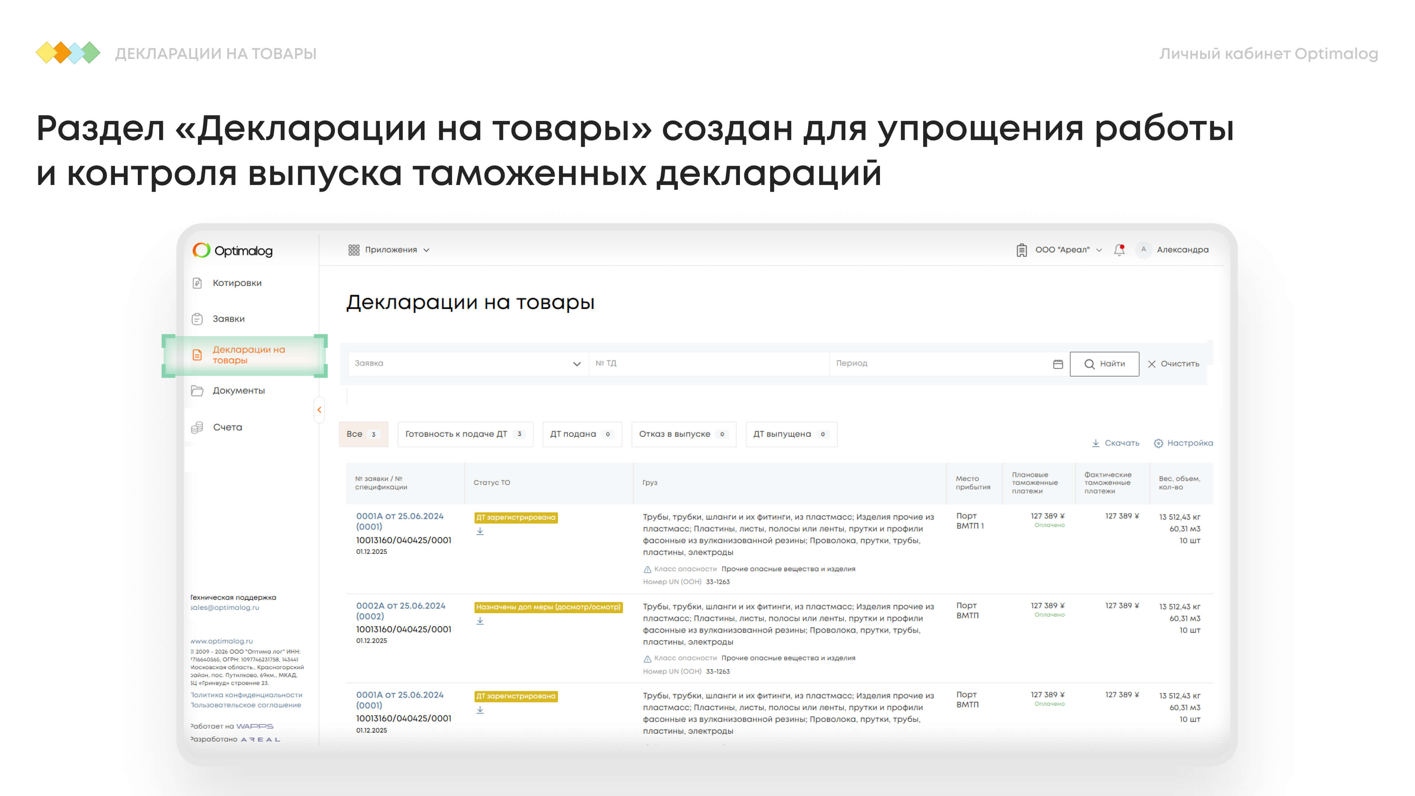1415x796 pixels.
Task: Select the Готовность к подаче ДТ tab
Action: pos(464,434)
